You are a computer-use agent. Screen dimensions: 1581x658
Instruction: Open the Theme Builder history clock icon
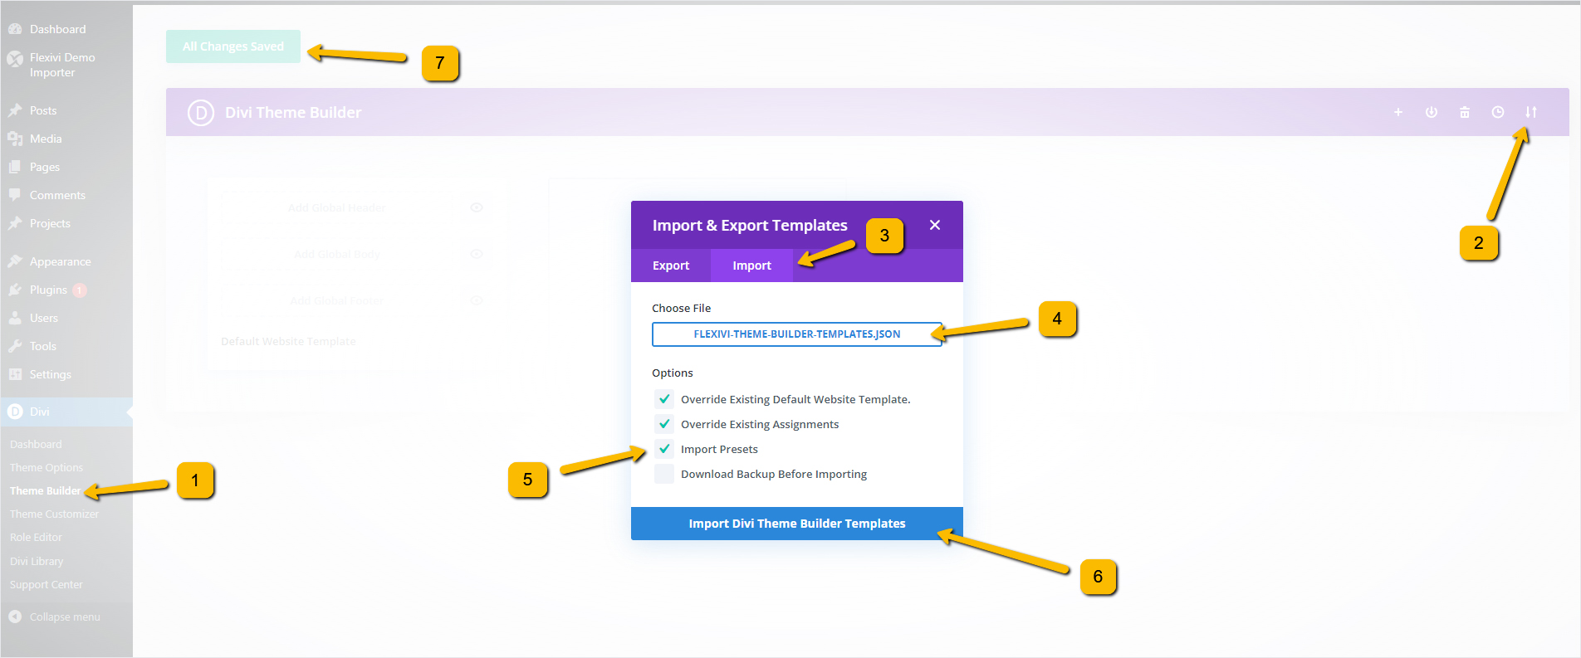1497,112
